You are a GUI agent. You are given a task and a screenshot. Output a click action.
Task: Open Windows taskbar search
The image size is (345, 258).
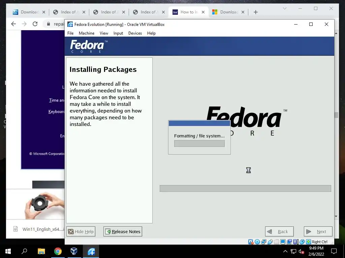pos(24,251)
